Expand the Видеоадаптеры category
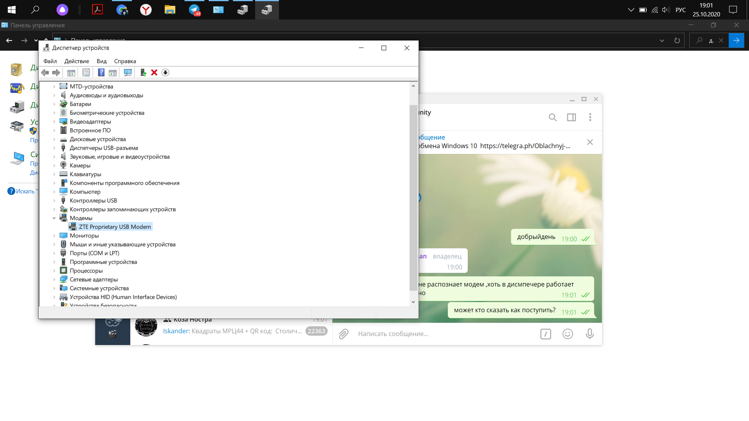Image resolution: width=749 pixels, height=421 pixels. (x=54, y=122)
